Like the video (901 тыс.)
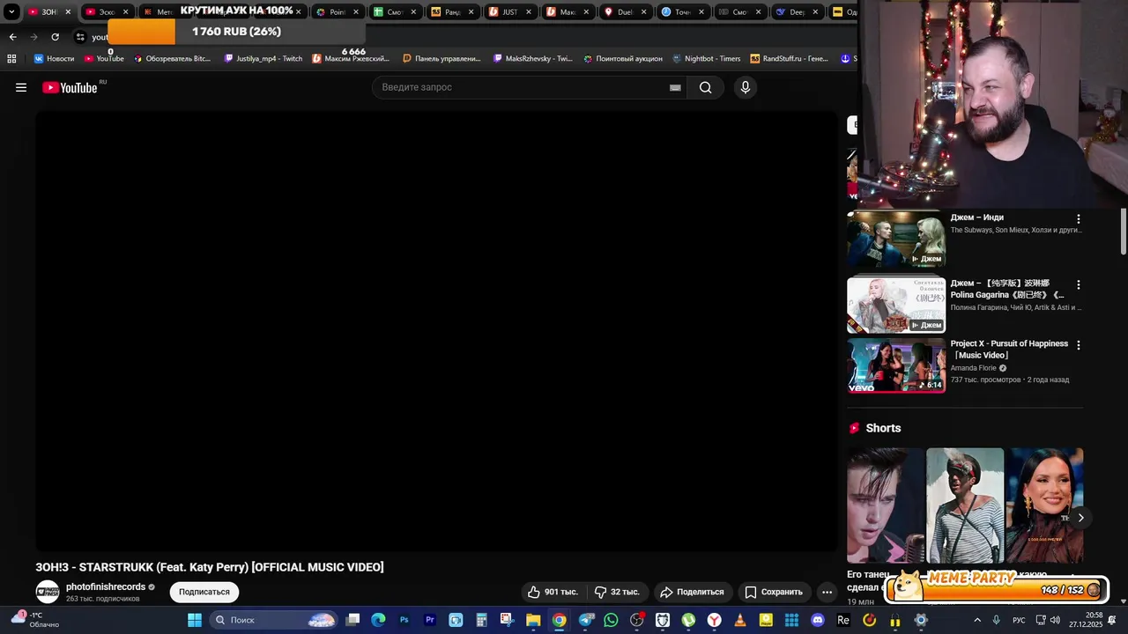1128x634 pixels. 553,592
